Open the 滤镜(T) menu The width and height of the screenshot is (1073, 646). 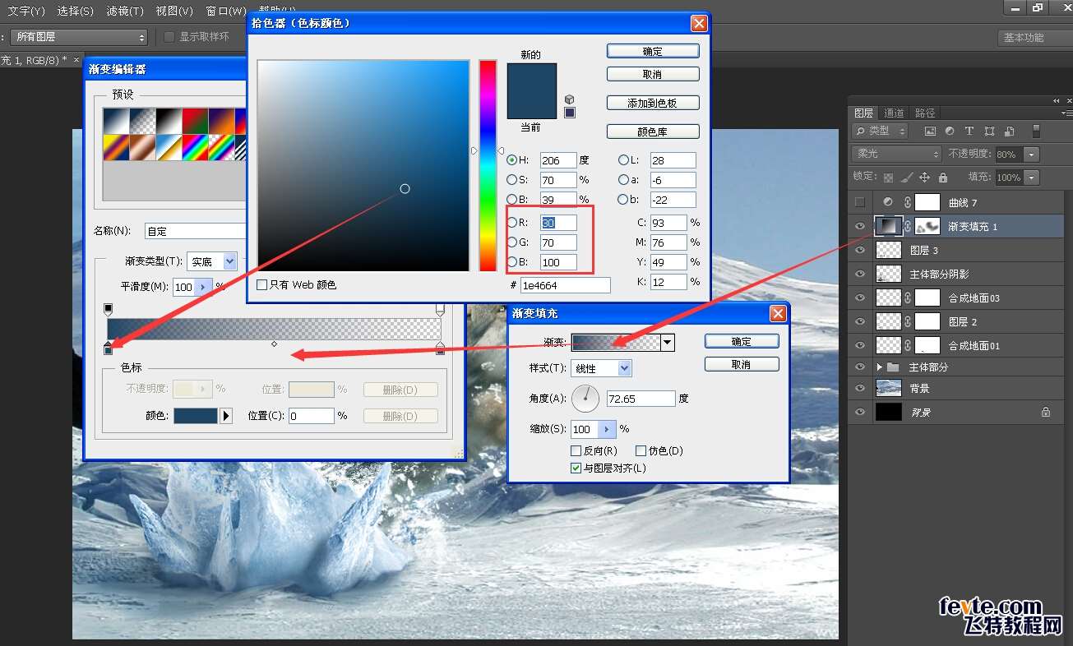pyautogui.click(x=125, y=12)
